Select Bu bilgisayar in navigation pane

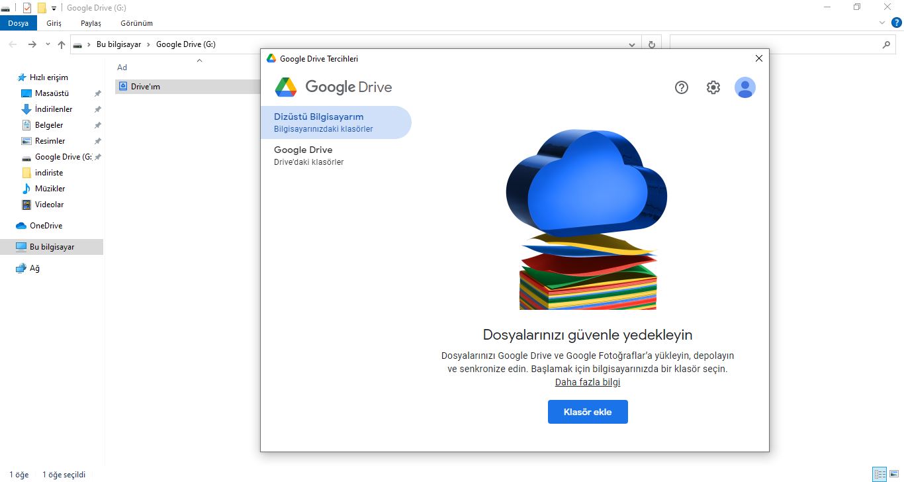coord(52,247)
